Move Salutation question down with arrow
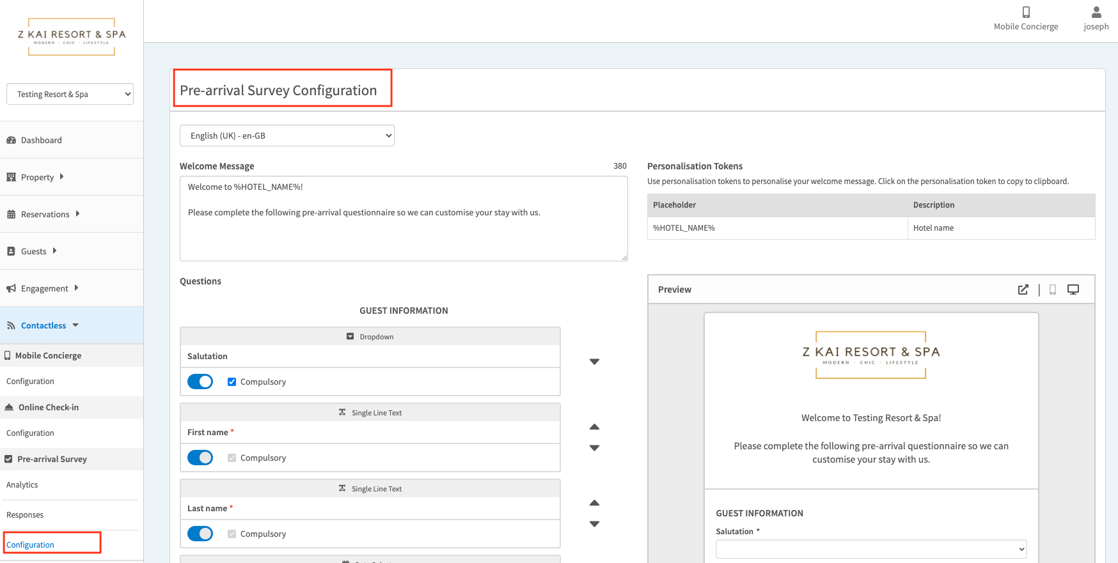Viewport: 1118px width, 563px height. pos(594,362)
